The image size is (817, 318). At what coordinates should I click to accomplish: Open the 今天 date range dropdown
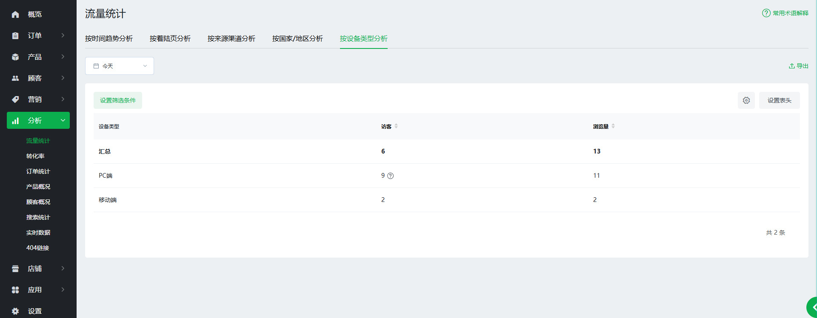tap(120, 66)
